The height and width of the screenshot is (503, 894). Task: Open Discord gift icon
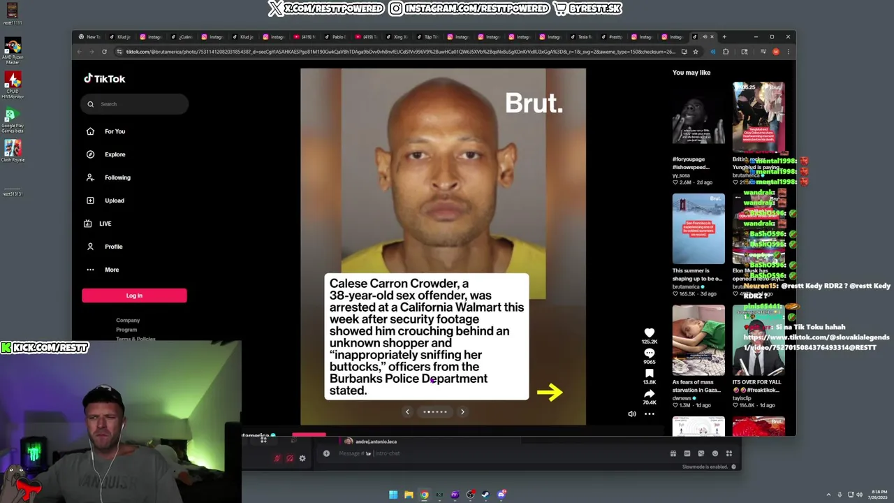pos(673,453)
